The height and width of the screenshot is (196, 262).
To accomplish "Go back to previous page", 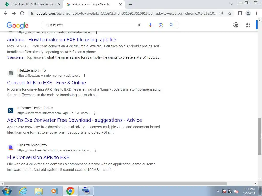I will (6, 13).
